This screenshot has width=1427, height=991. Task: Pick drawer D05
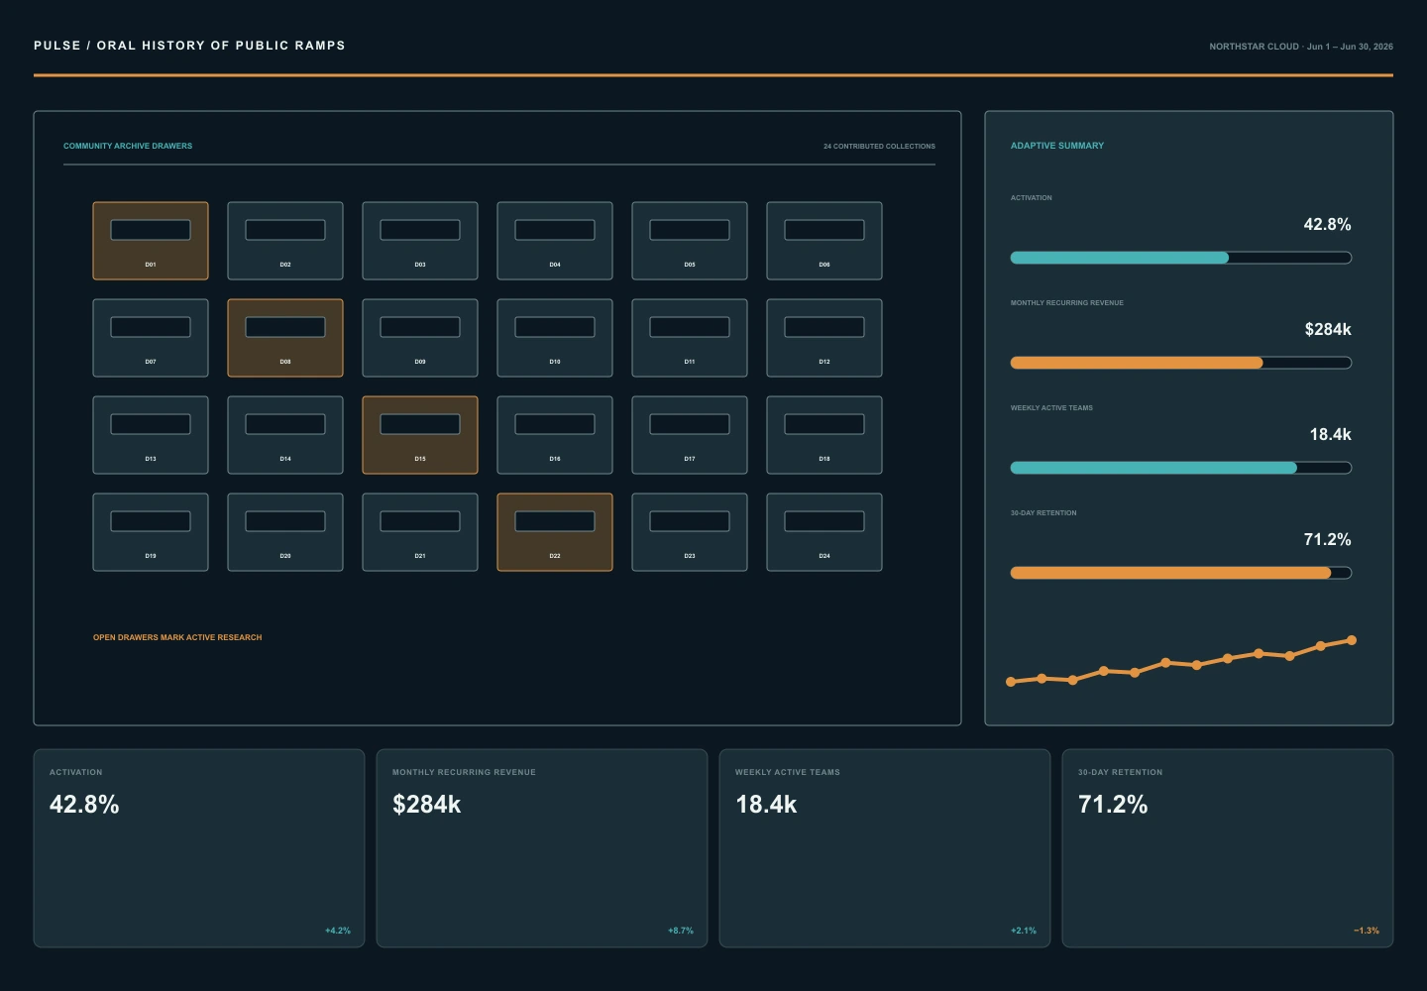pyautogui.click(x=690, y=241)
